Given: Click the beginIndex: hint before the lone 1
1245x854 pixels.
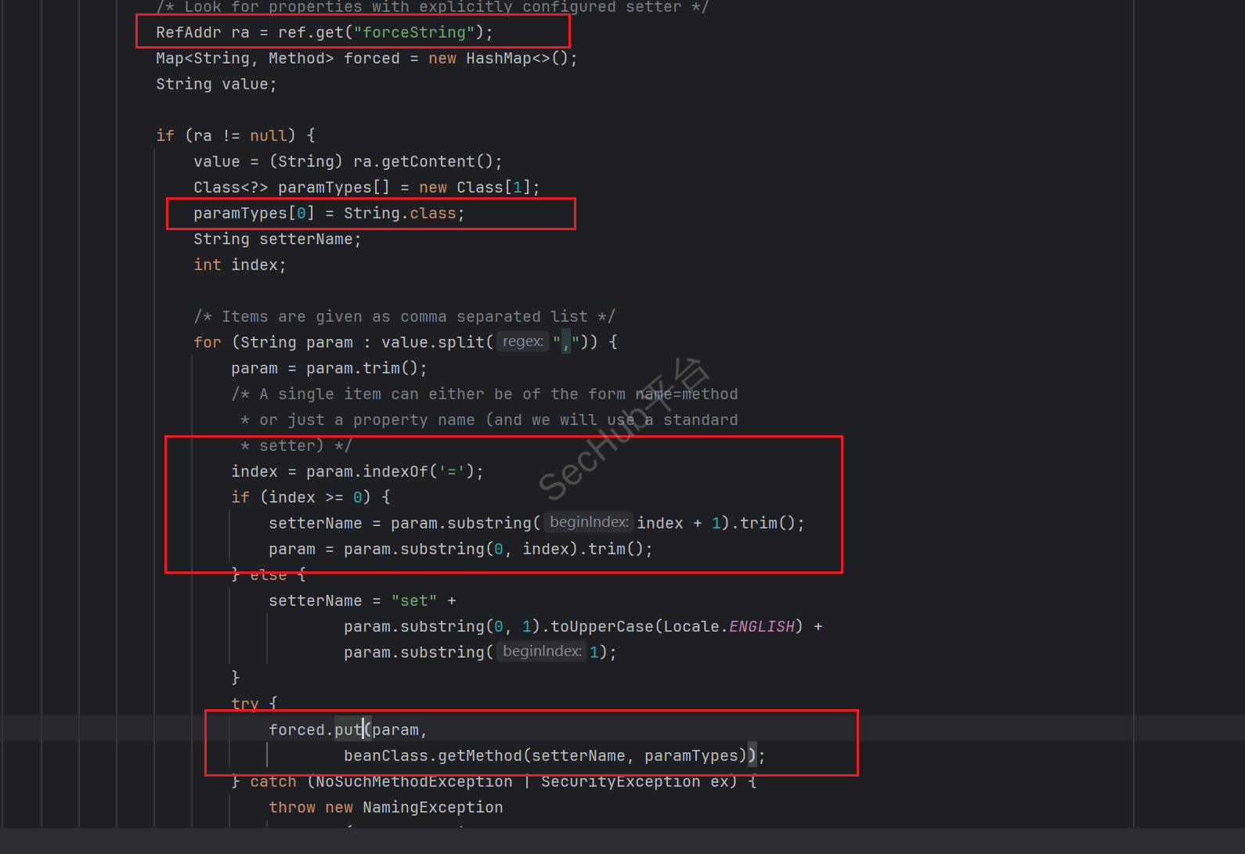Looking at the screenshot, I should point(541,651).
